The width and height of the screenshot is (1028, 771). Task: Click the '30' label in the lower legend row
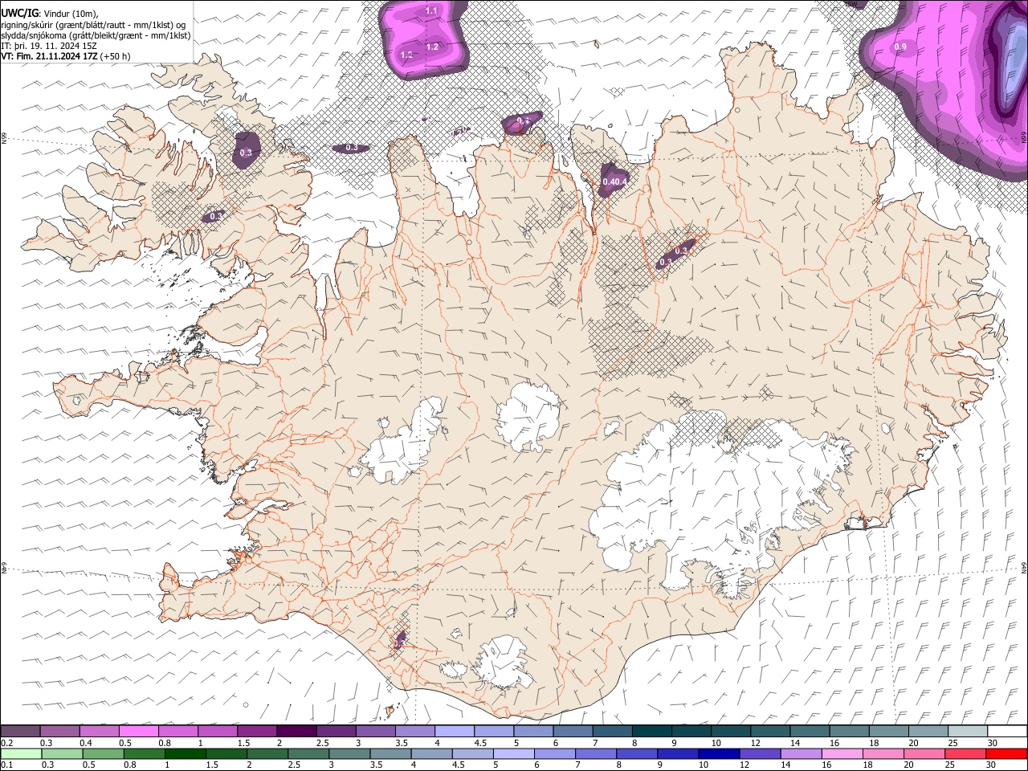coord(992,765)
